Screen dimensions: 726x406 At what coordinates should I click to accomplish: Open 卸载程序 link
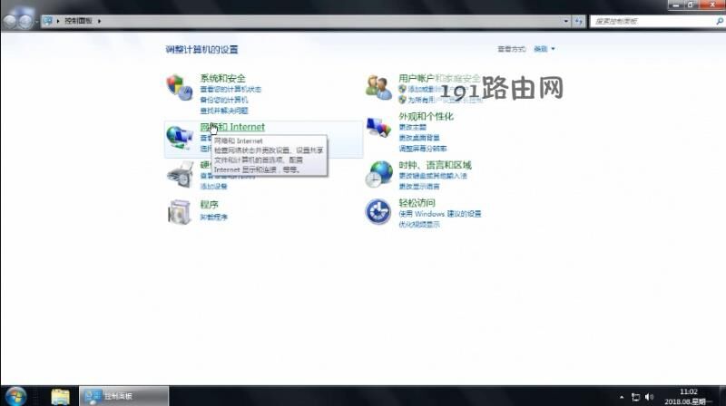213,217
